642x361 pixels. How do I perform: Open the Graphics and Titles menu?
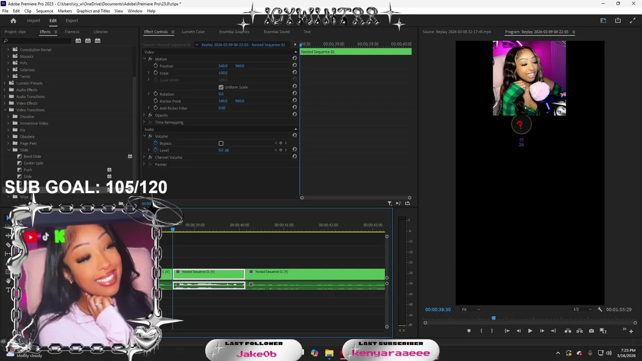[x=93, y=11]
